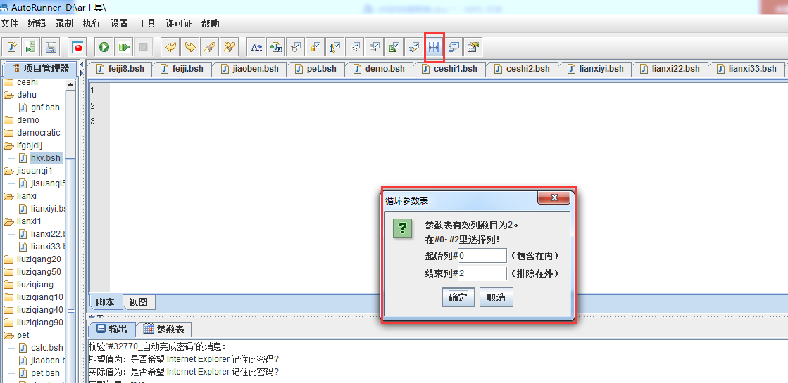
Task: Open the 录制 menu
Action: 64,23
